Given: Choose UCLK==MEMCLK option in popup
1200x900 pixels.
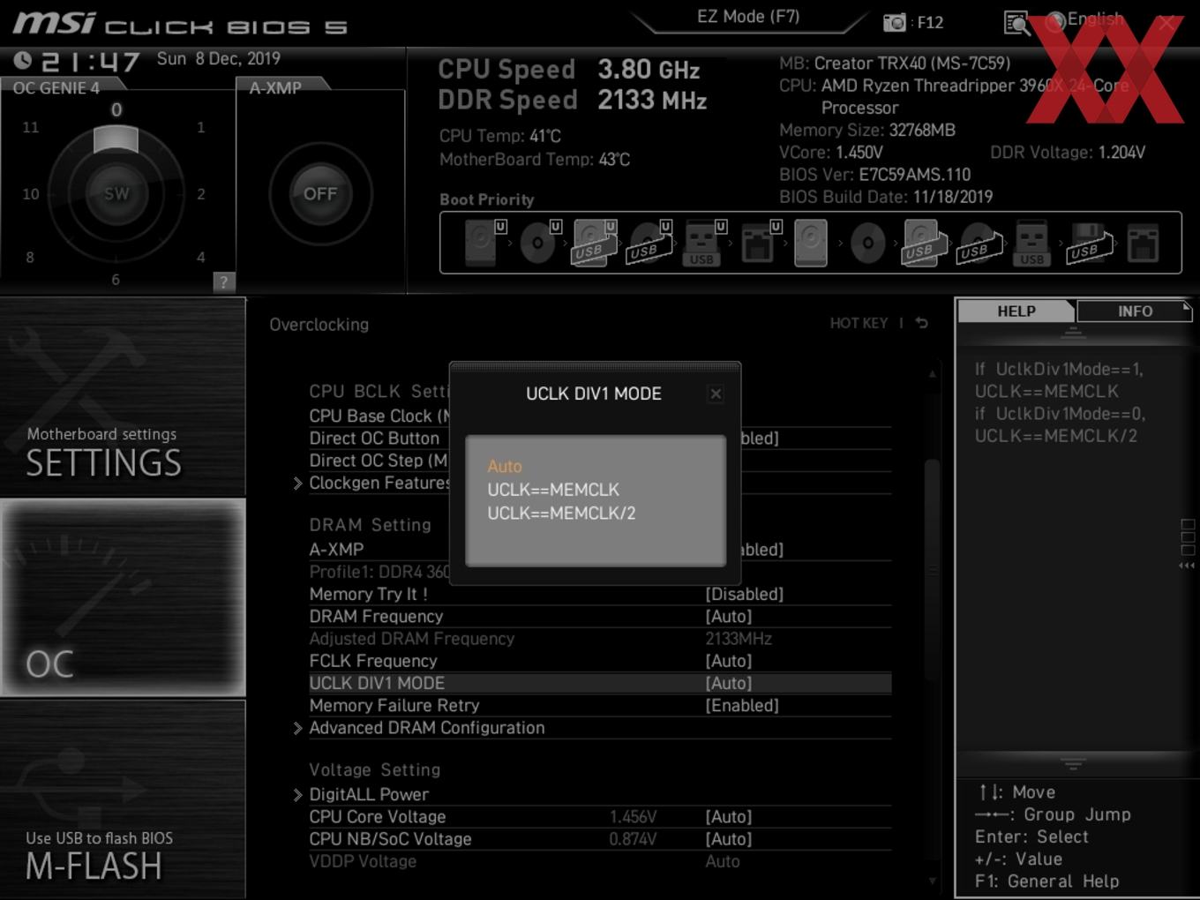Looking at the screenshot, I should point(553,490).
